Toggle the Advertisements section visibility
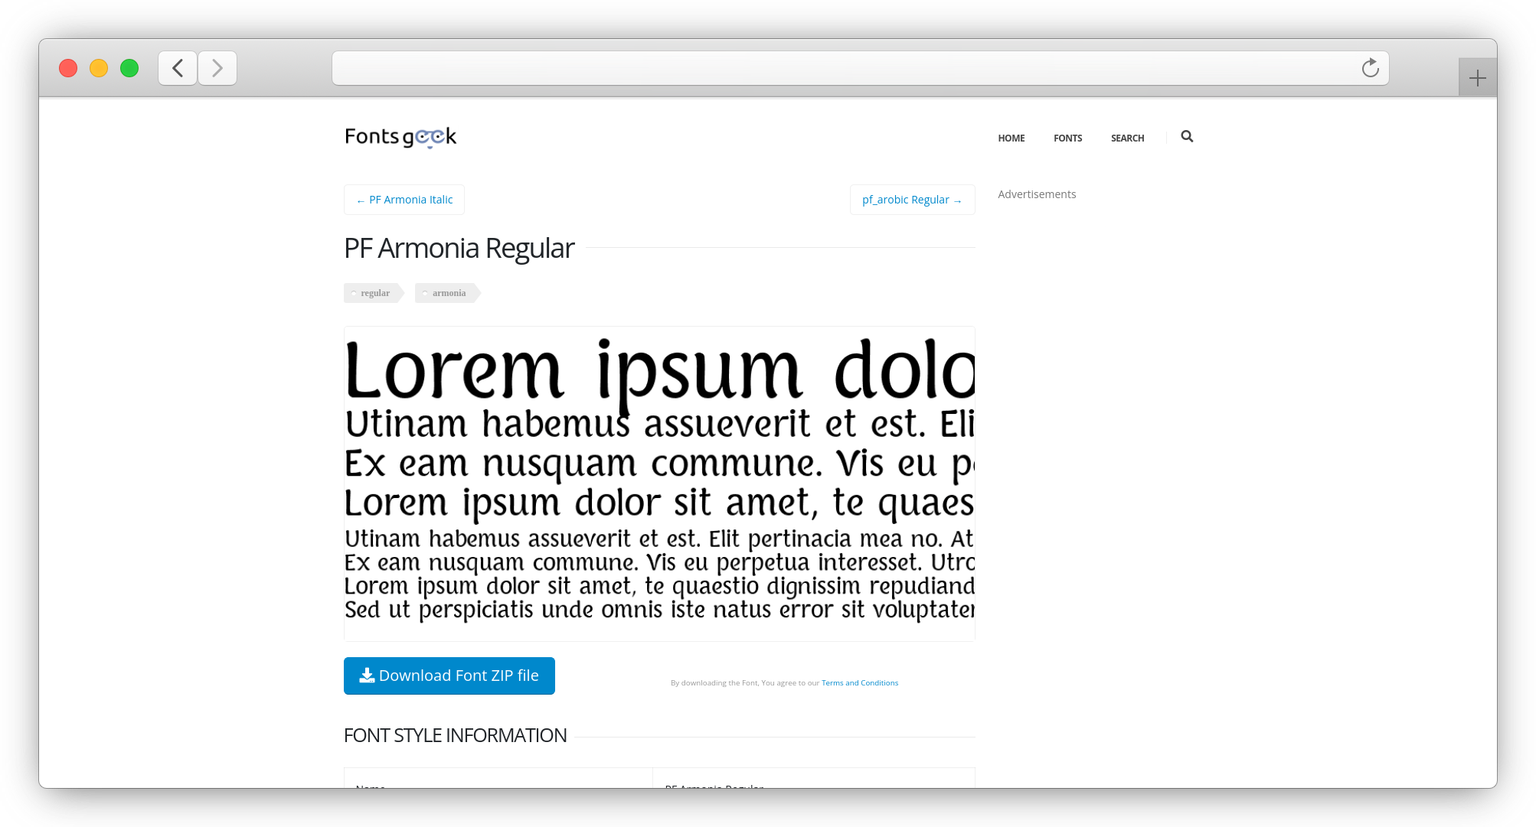The image size is (1536, 827). click(1037, 194)
